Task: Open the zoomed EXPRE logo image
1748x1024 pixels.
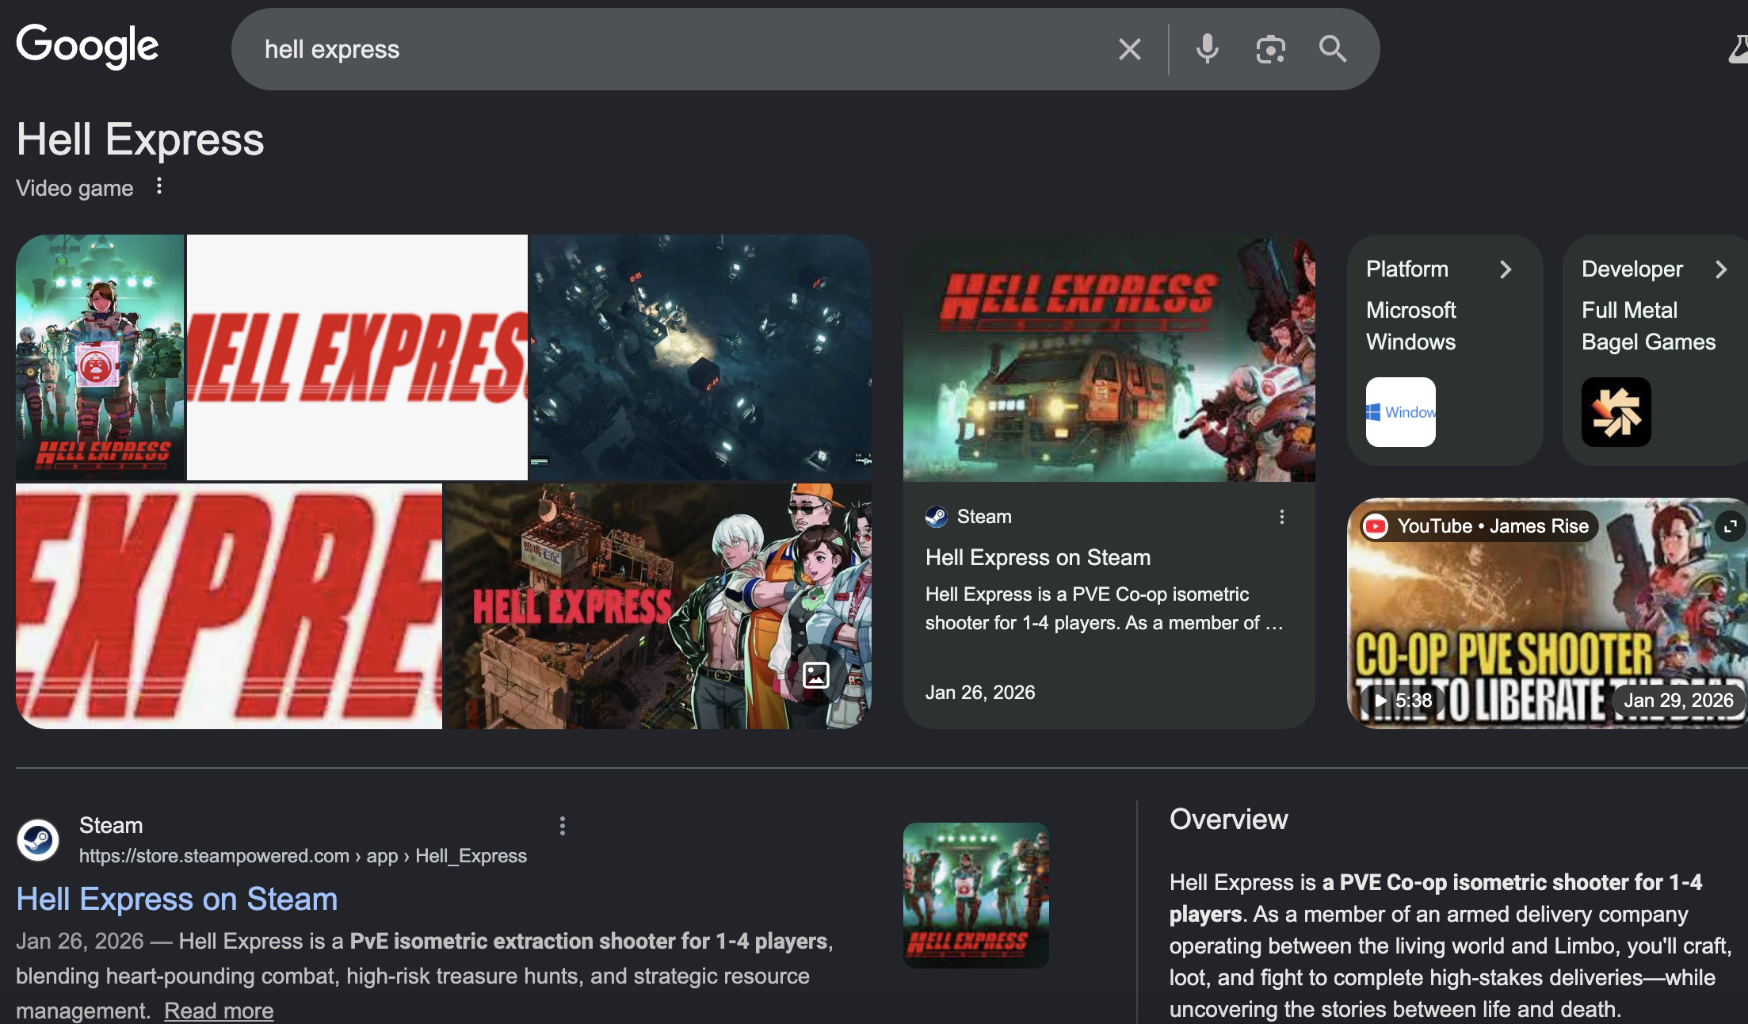Action: tap(229, 606)
